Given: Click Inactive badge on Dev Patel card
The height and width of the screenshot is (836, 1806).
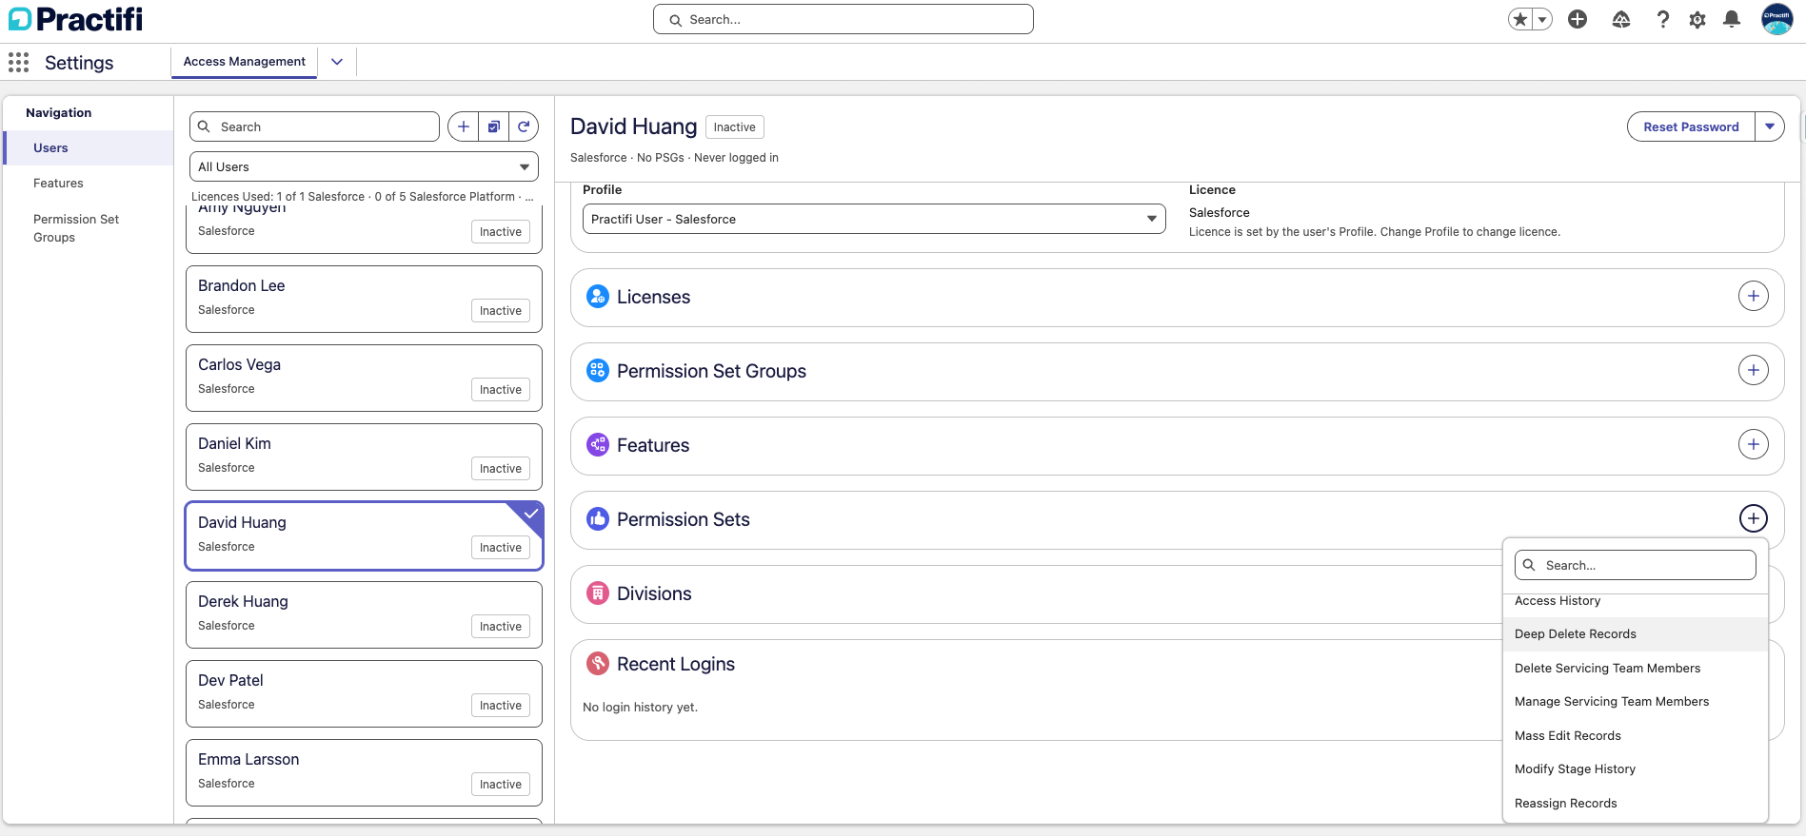Looking at the screenshot, I should coord(501,706).
